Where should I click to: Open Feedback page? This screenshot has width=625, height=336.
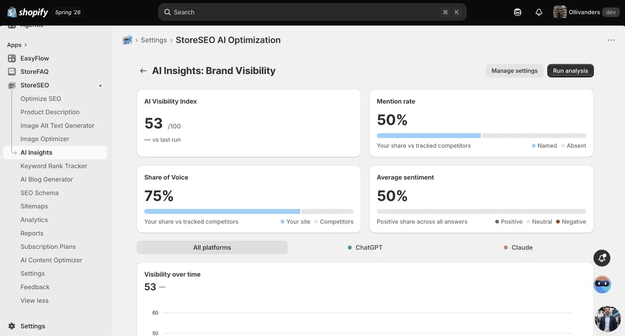pyautogui.click(x=35, y=287)
